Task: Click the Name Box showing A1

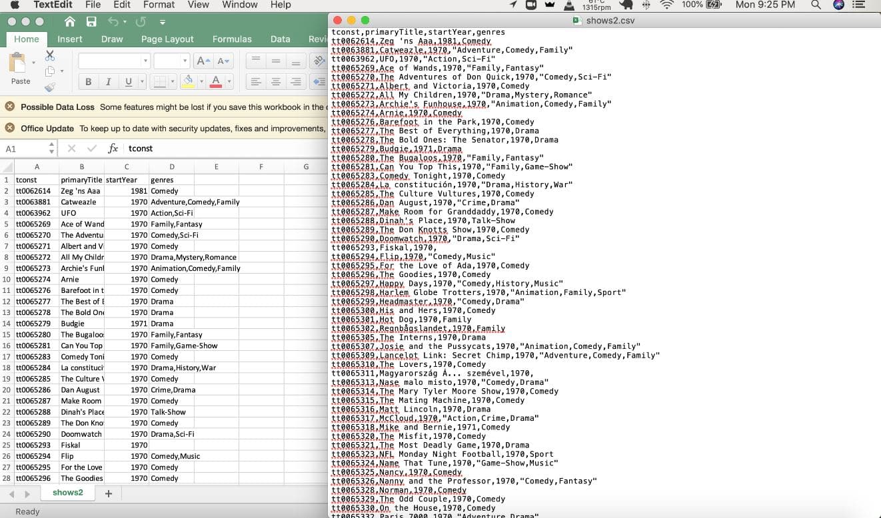Action: pos(24,148)
